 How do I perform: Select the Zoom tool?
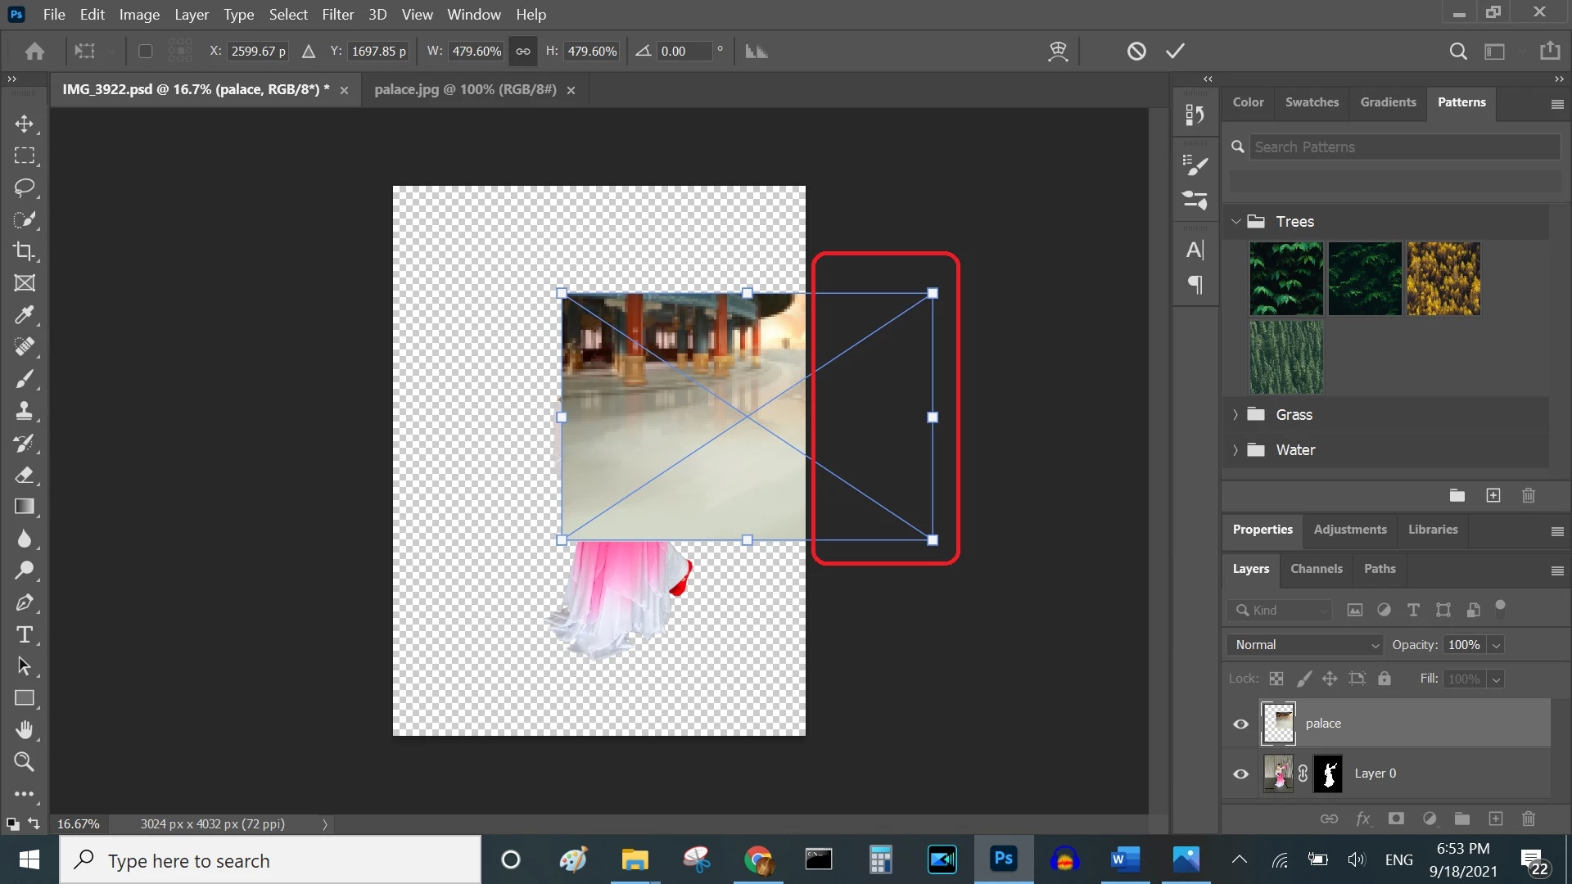click(25, 762)
